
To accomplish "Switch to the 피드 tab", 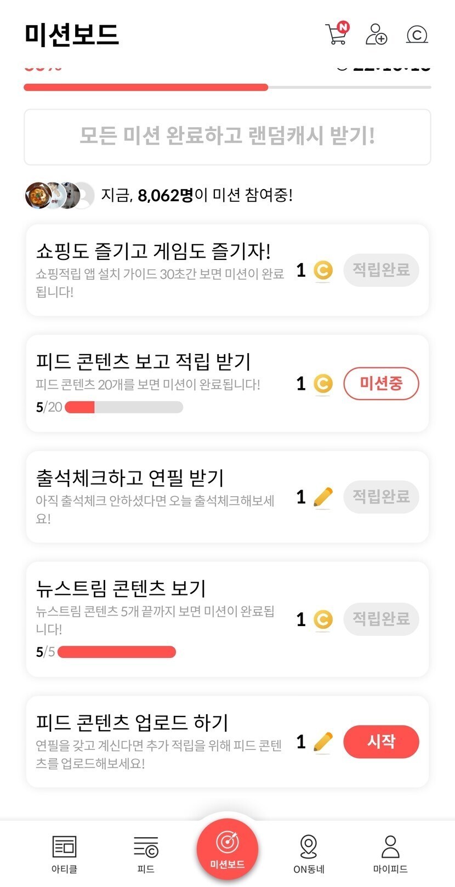I will pos(146,853).
